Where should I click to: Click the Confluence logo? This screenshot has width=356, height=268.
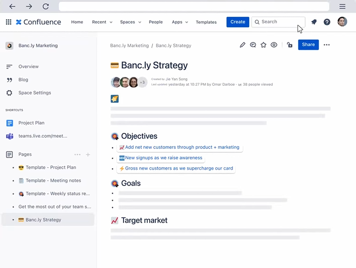pos(38,22)
